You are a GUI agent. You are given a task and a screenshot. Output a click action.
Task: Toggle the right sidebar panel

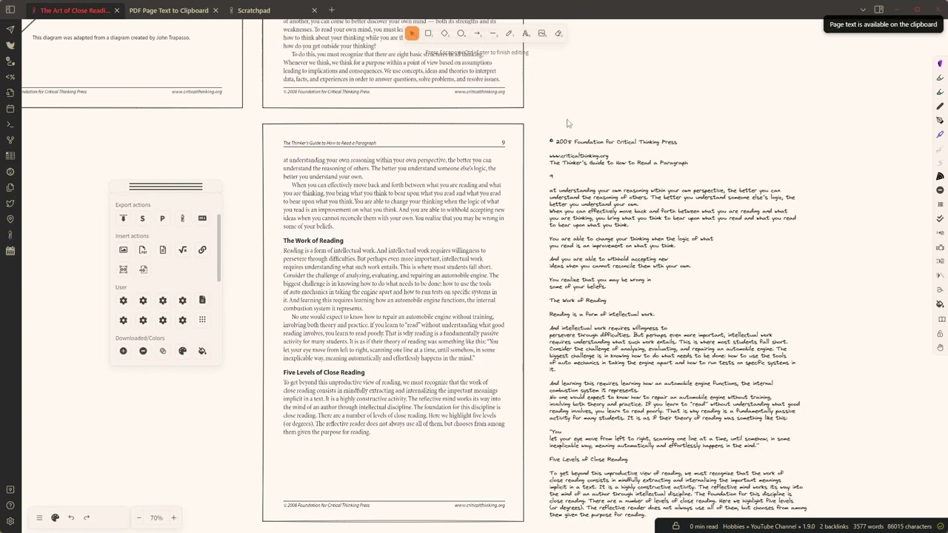click(x=879, y=10)
